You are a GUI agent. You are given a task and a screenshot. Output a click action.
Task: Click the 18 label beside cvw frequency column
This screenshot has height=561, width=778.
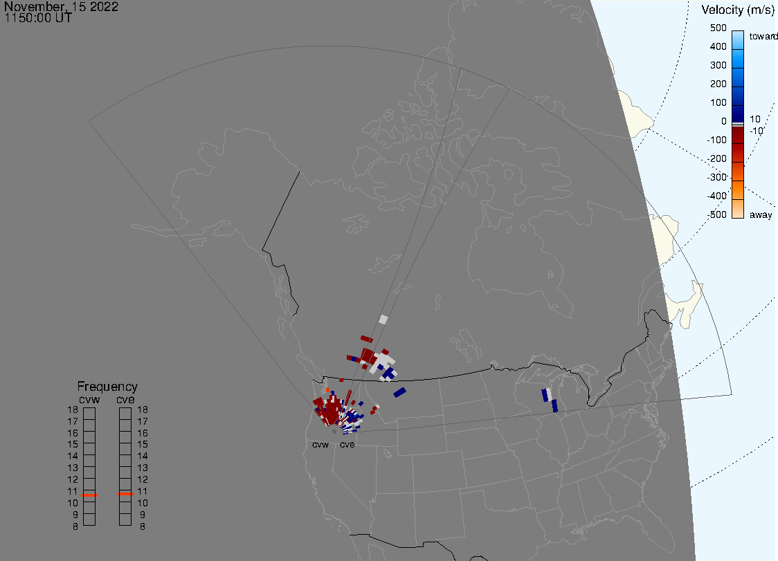73,410
